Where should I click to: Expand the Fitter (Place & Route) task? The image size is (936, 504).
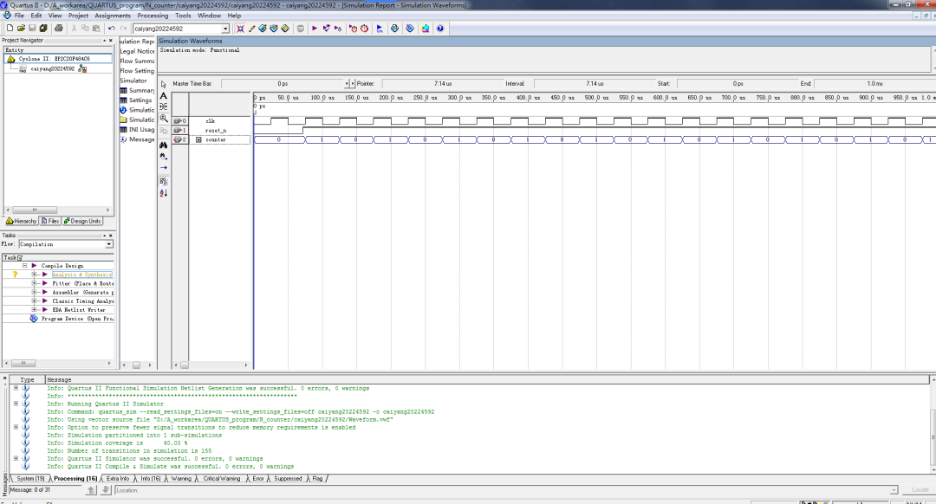click(34, 283)
